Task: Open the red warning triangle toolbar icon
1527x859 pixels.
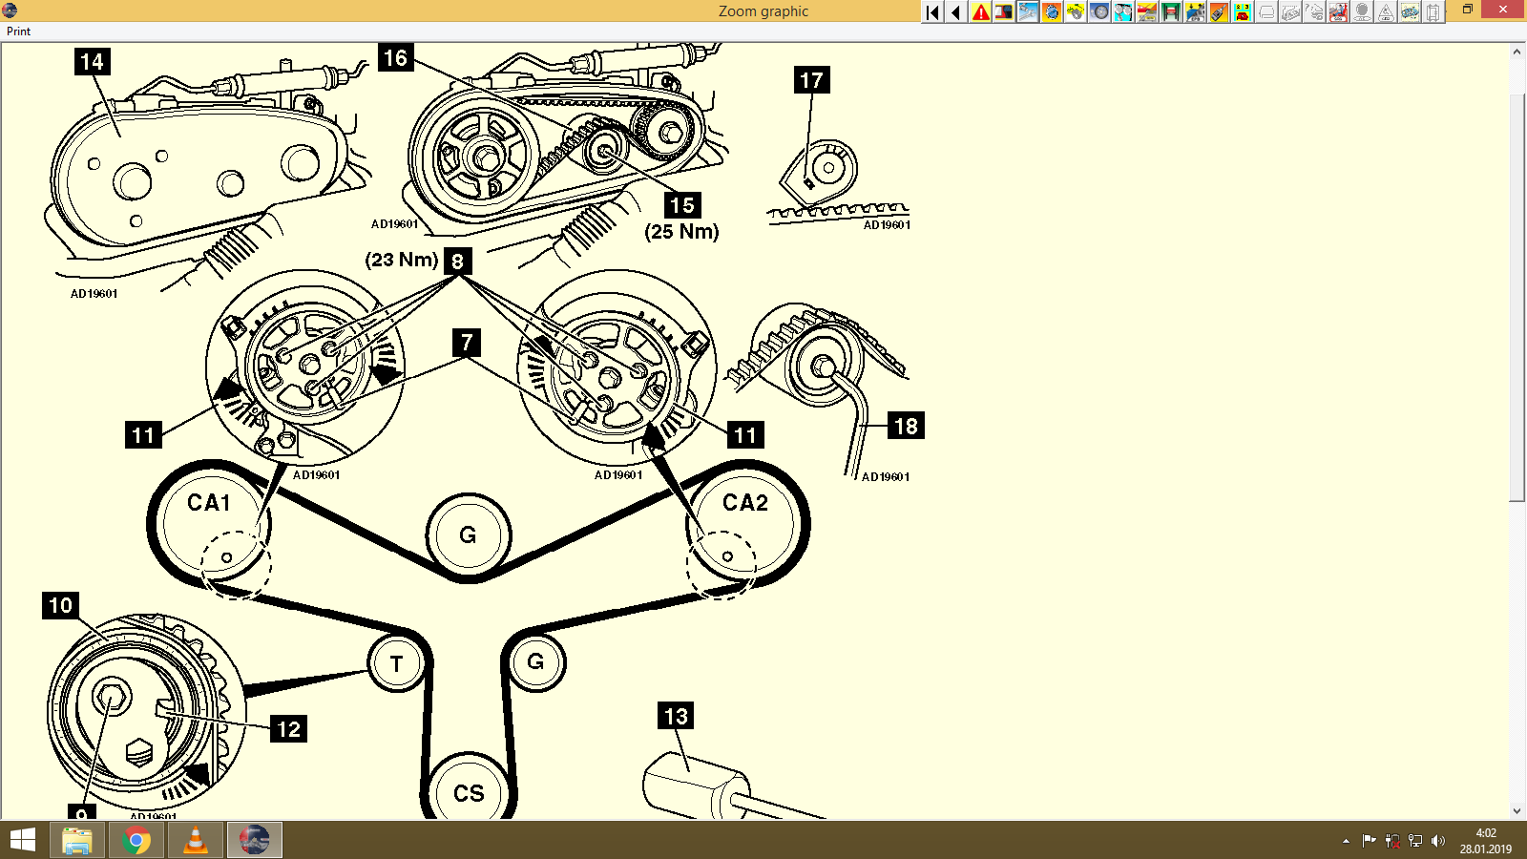Action: point(981,12)
